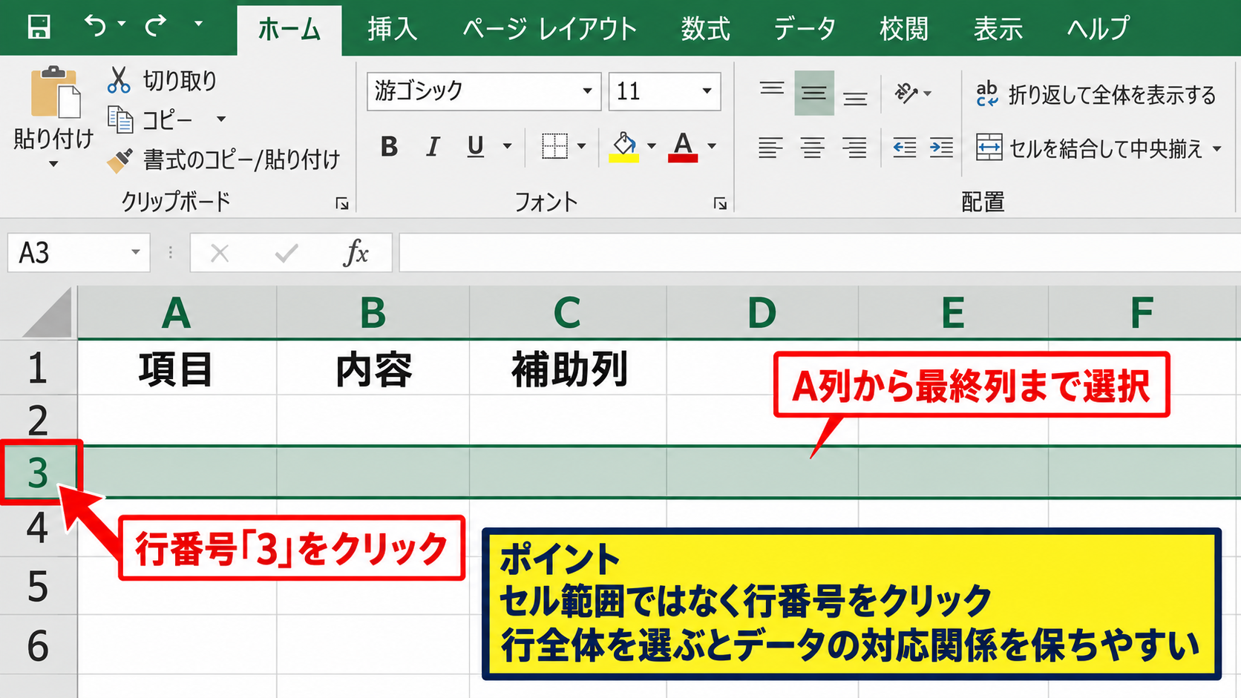This screenshot has height=698, width=1241.
Task: Click the center horizontally icon
Action: (x=813, y=148)
